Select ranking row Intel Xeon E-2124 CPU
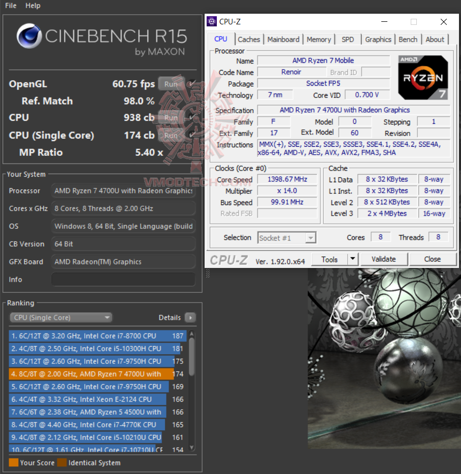 pos(97,399)
